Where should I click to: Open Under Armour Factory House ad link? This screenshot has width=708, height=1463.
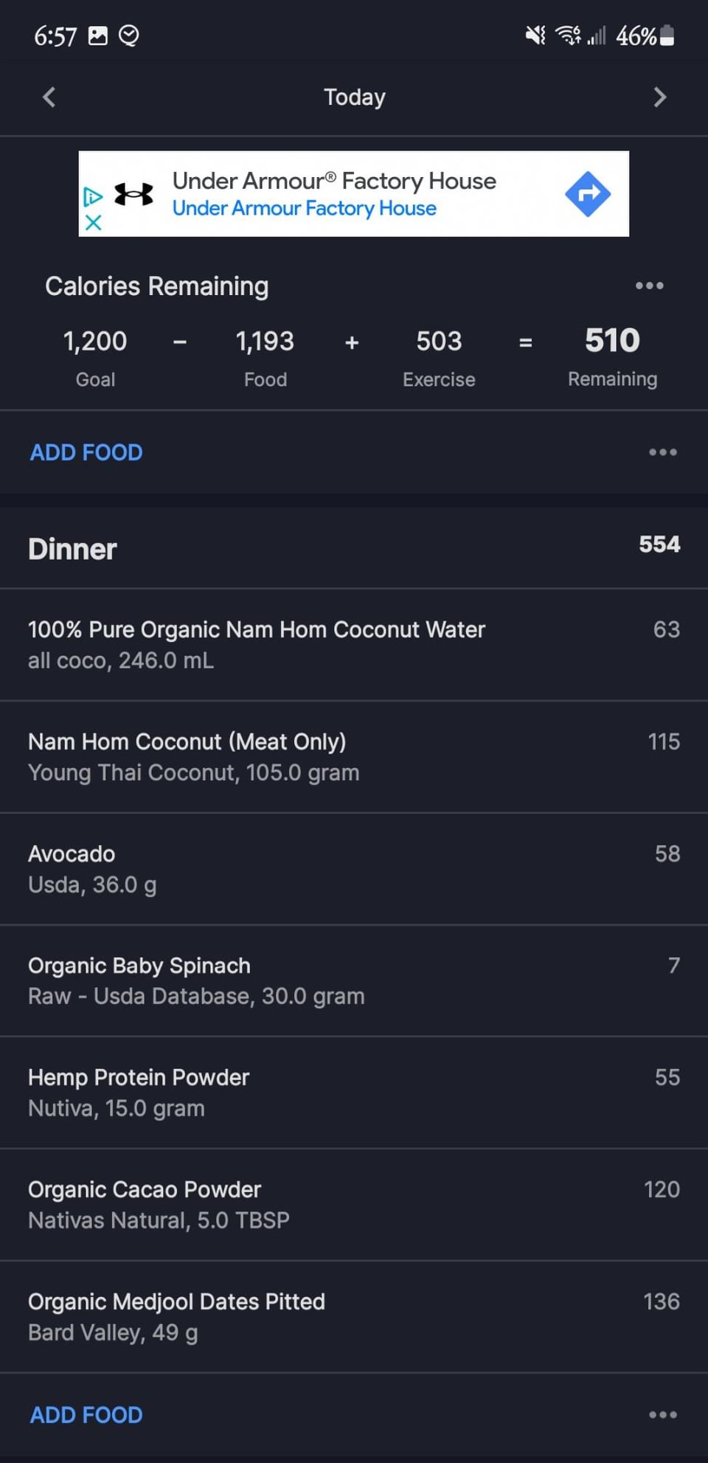pyautogui.click(x=333, y=194)
